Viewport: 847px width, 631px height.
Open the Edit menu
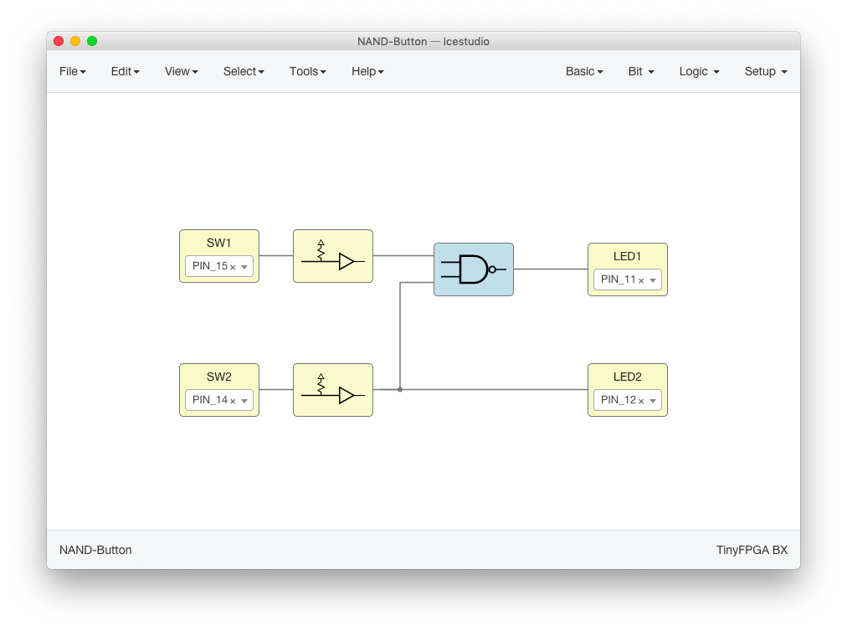point(125,72)
